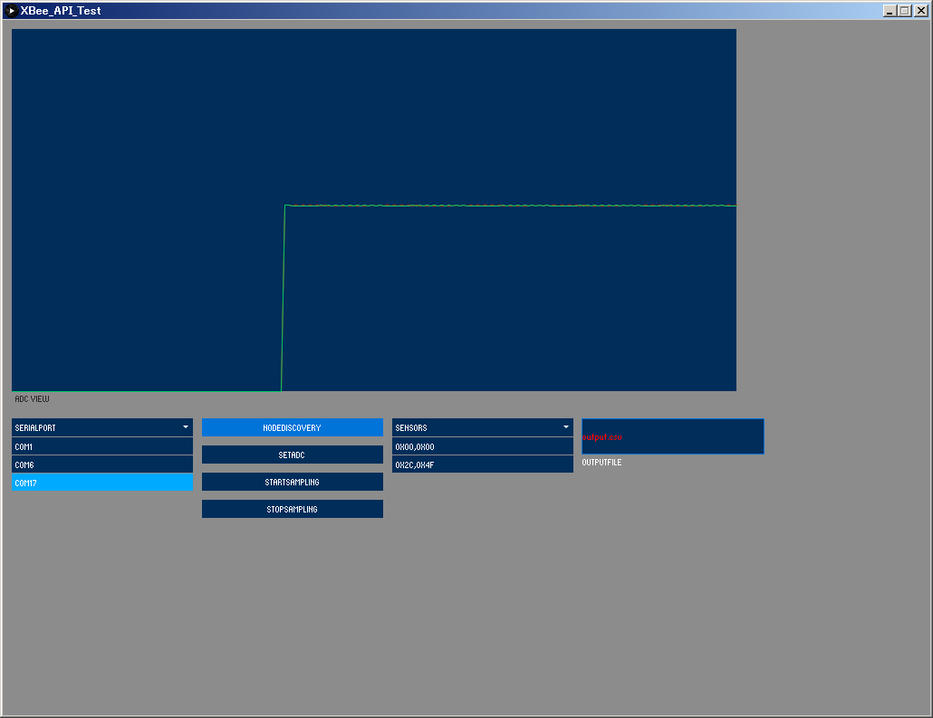The width and height of the screenshot is (933, 718).
Task: Start sampling with the STARTSAMPLING button
Action: [x=292, y=482]
